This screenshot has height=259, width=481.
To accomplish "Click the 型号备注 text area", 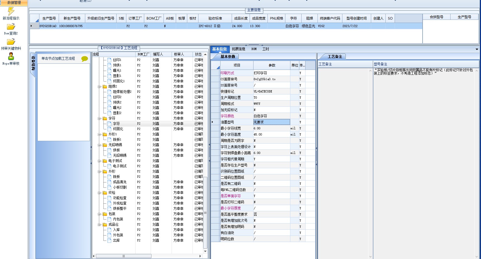I will pos(424,163).
